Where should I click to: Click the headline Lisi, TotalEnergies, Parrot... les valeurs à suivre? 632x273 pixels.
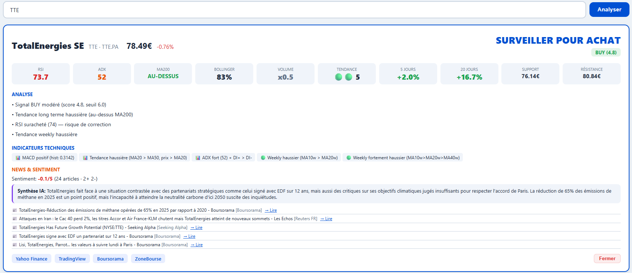(90, 245)
